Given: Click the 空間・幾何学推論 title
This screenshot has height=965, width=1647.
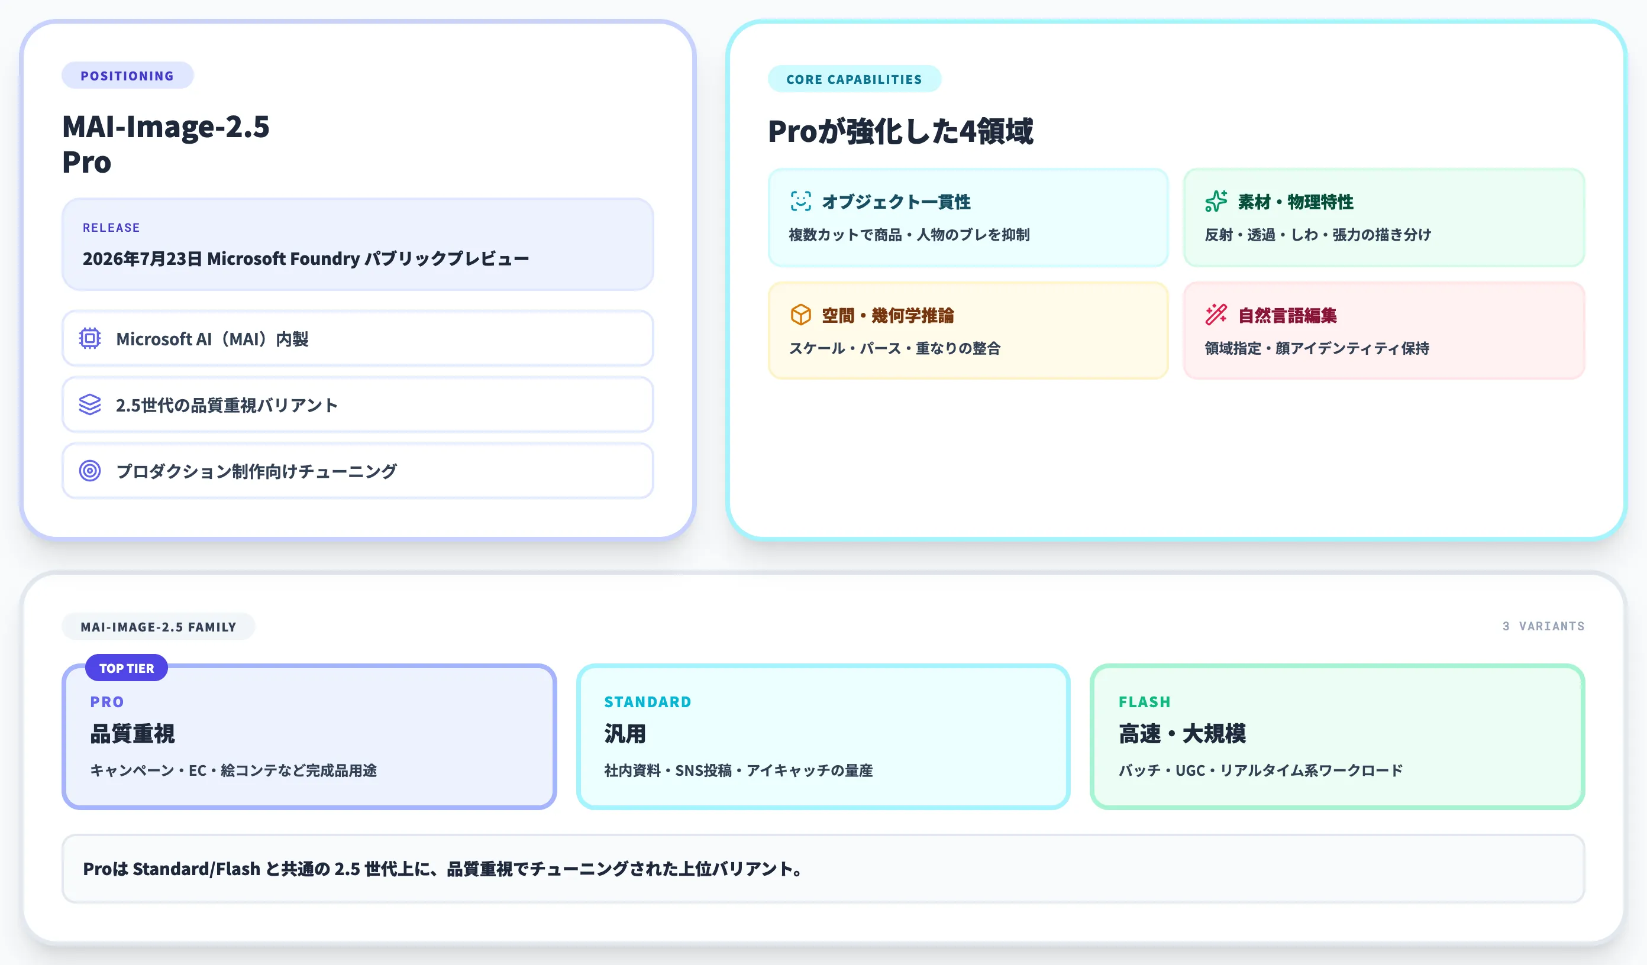Looking at the screenshot, I should (887, 316).
